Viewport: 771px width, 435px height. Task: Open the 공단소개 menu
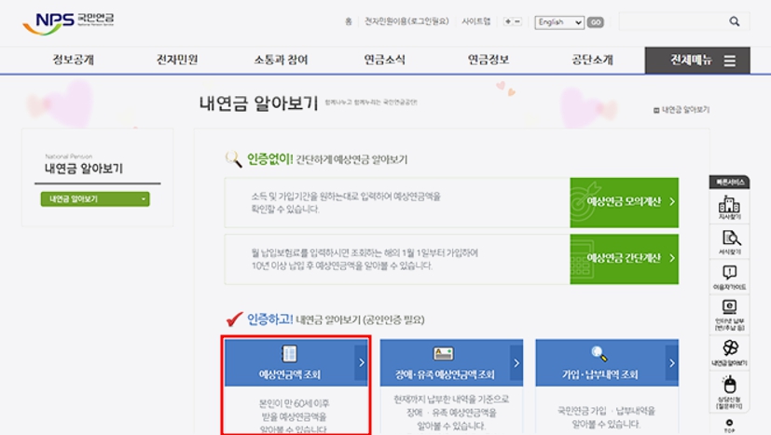(592, 60)
